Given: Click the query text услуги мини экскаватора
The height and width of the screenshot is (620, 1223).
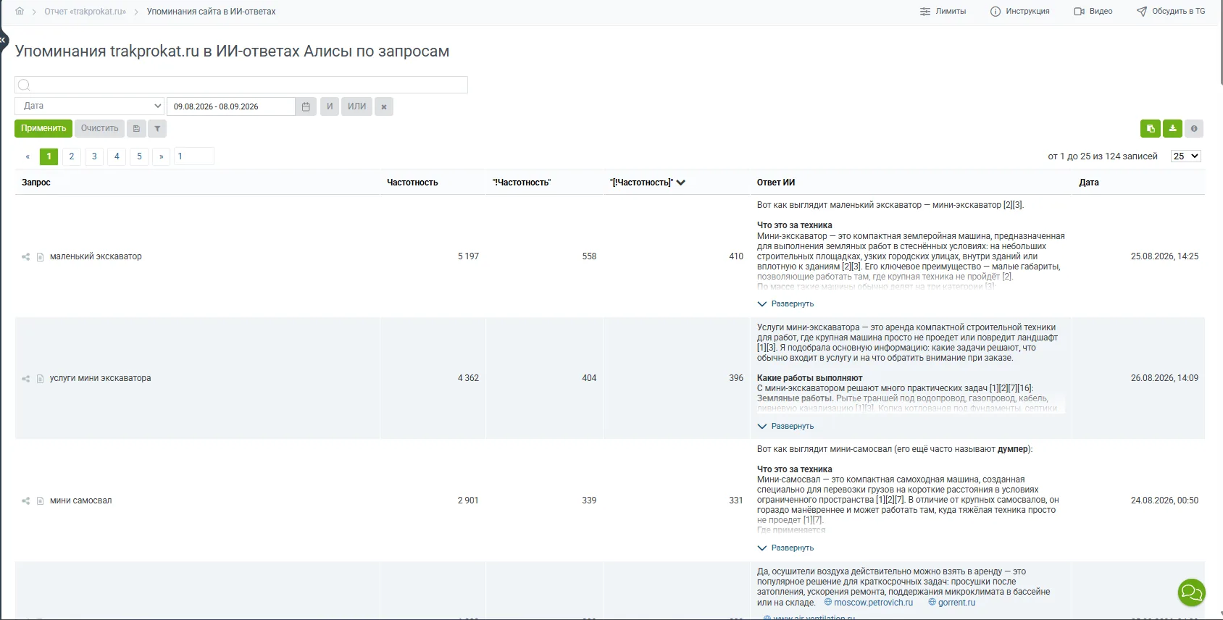Looking at the screenshot, I should tap(101, 378).
